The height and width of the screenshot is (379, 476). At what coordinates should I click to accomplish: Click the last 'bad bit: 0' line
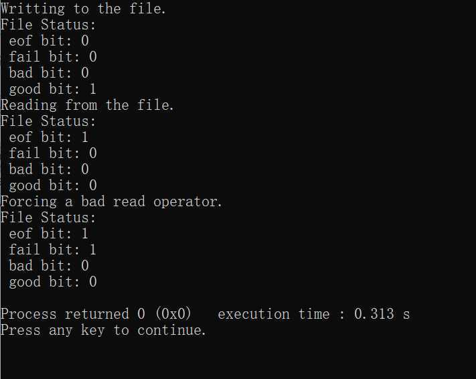click(x=49, y=266)
